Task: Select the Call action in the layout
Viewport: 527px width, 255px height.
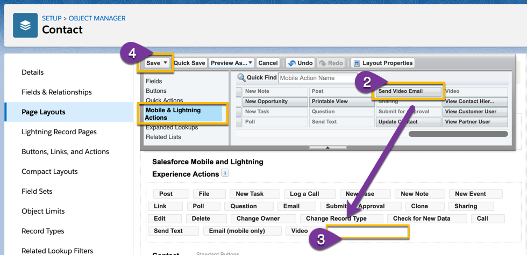Action: (488, 219)
